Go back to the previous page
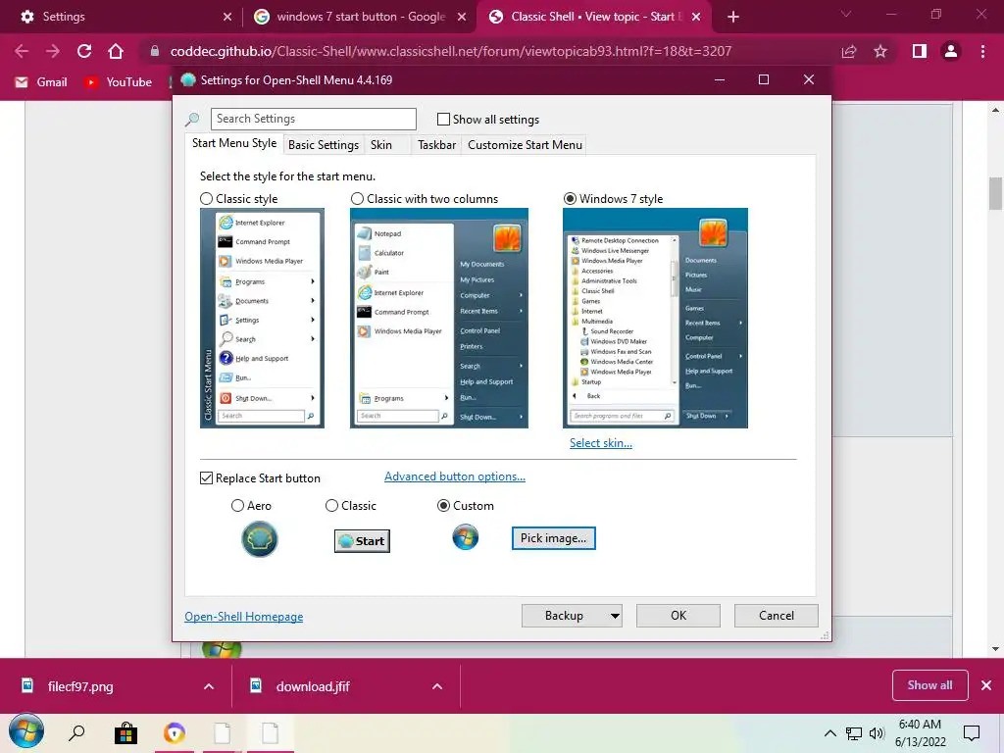The image size is (1004, 753). click(22, 51)
